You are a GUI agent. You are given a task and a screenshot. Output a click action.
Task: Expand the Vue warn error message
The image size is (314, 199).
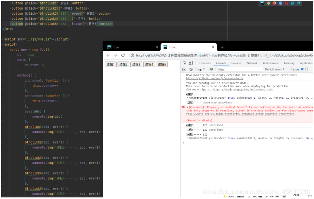(x=187, y=107)
